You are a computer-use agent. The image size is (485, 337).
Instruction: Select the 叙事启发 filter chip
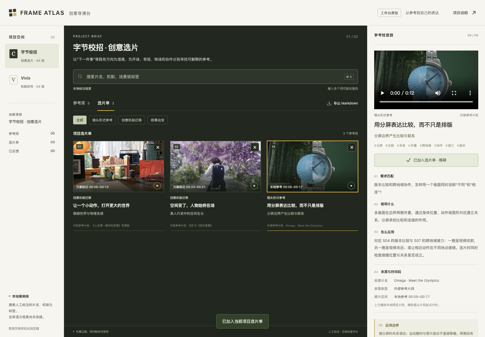click(158, 120)
